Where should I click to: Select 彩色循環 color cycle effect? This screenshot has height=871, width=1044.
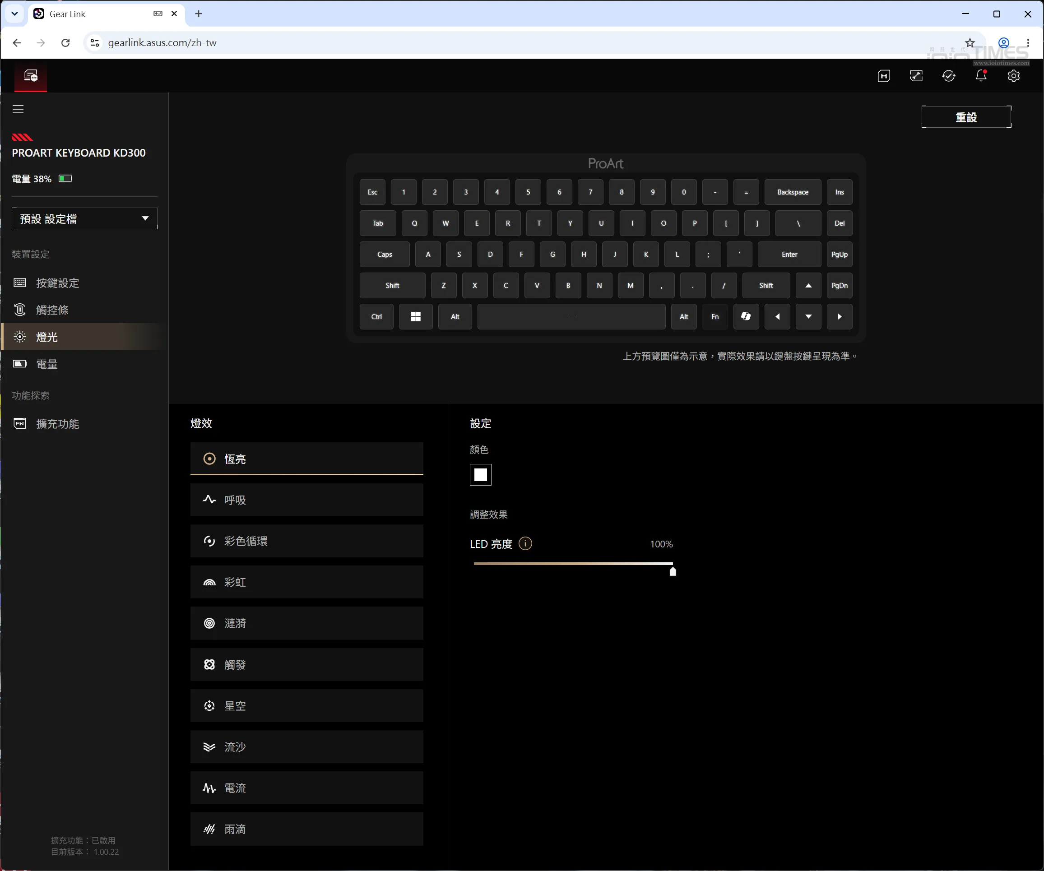coord(307,541)
